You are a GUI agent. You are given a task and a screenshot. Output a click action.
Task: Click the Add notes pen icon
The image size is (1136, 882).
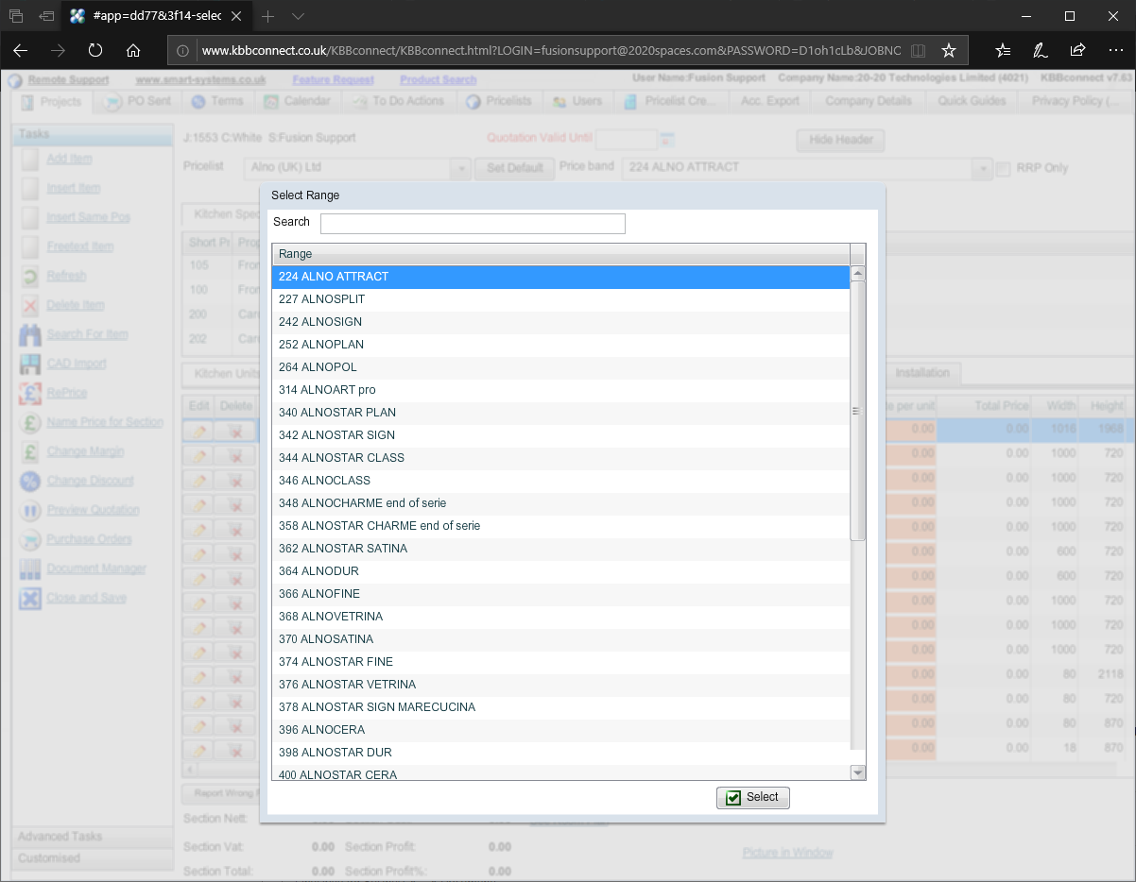1041,50
